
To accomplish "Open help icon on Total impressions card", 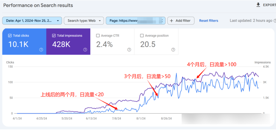I will pos(85,50).
